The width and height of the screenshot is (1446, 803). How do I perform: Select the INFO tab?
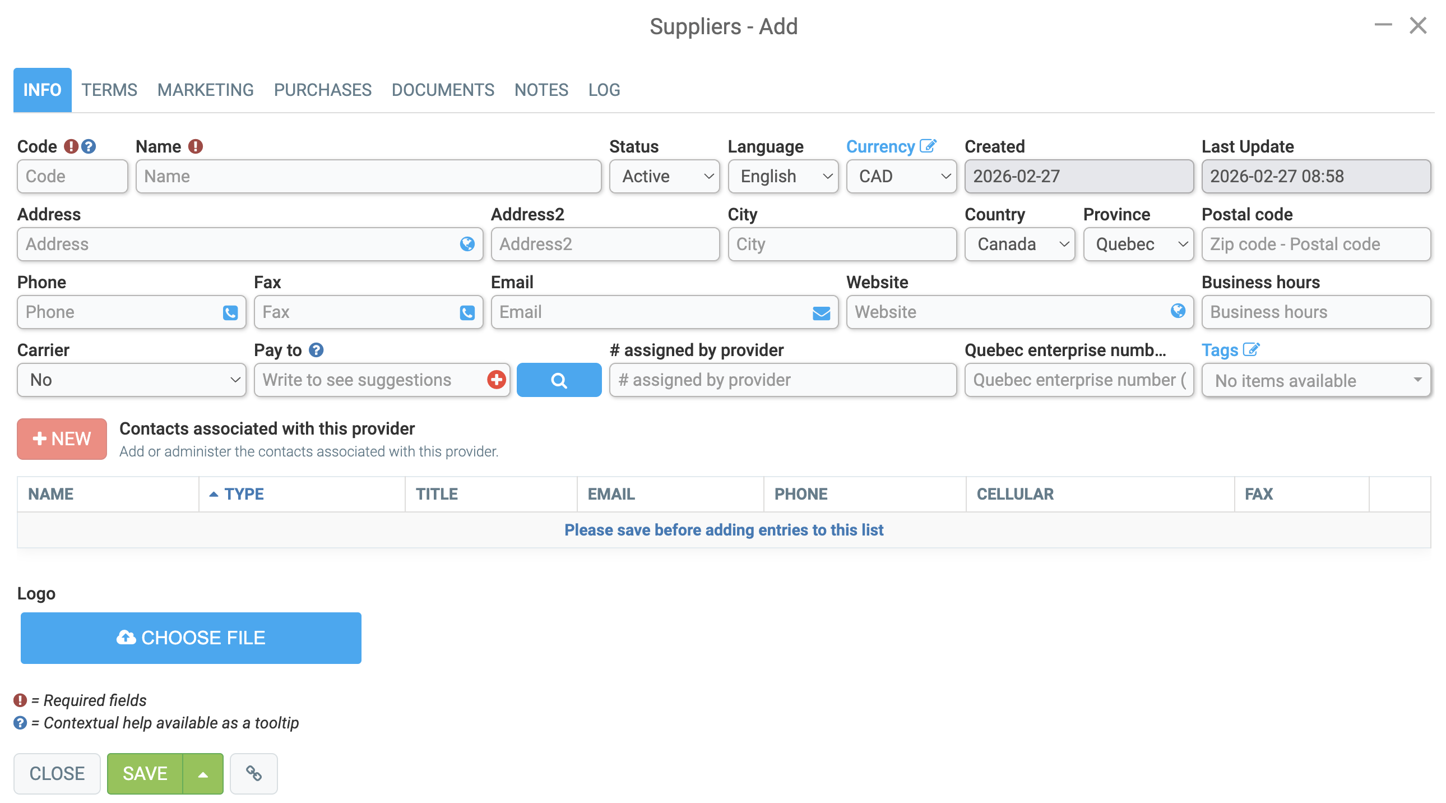click(x=43, y=90)
